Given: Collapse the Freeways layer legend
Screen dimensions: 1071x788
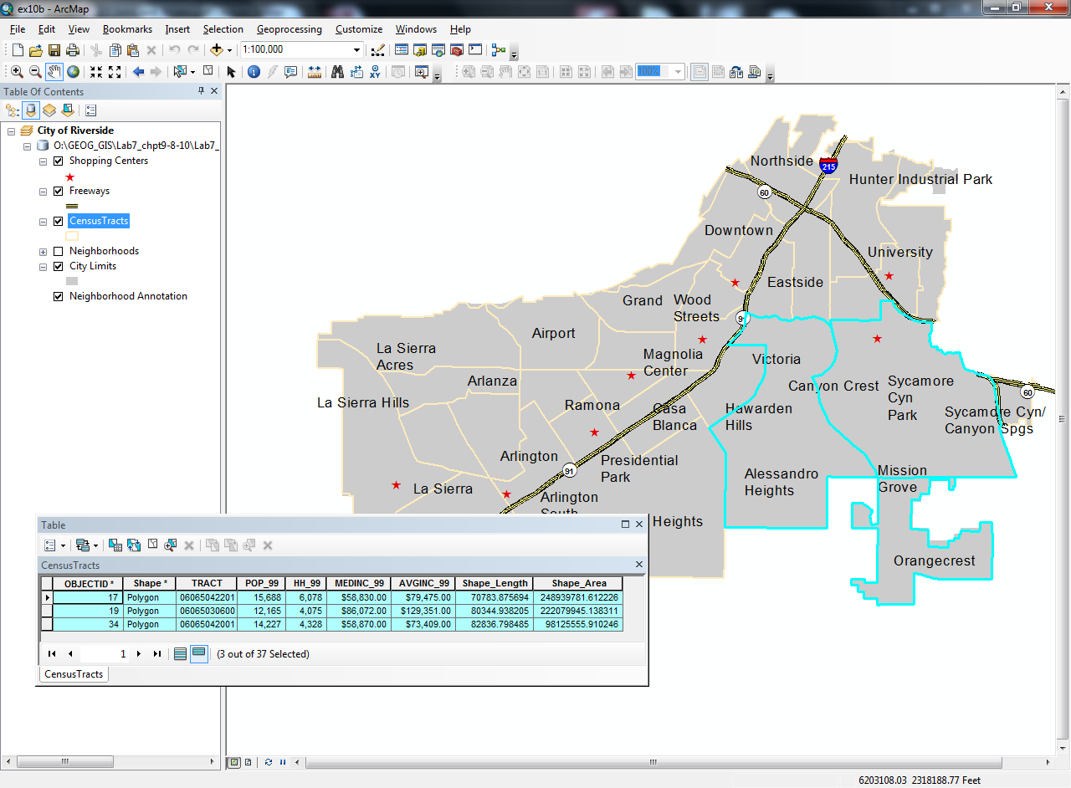Looking at the screenshot, I should (x=44, y=191).
